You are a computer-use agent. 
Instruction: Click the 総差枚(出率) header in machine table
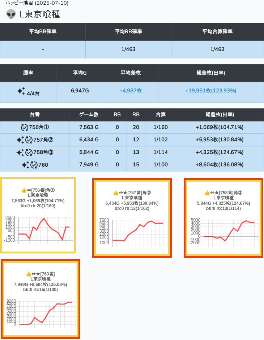[220, 115]
